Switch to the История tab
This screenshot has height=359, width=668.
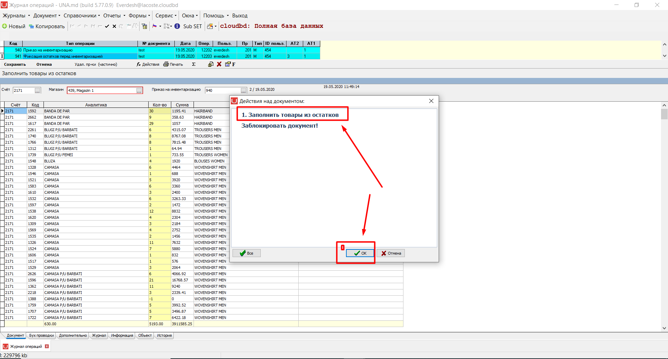pos(164,335)
